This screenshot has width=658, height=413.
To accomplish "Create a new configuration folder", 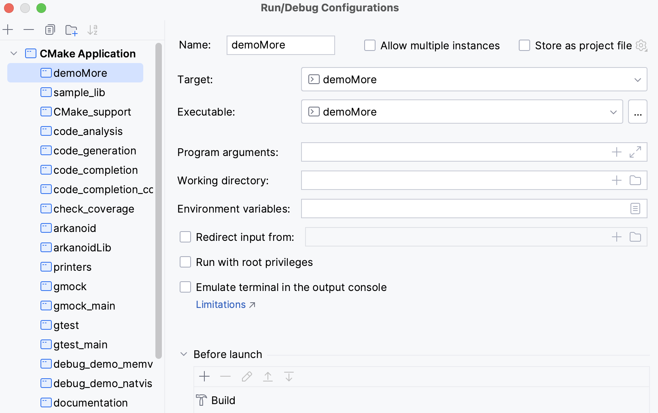I will 71,29.
